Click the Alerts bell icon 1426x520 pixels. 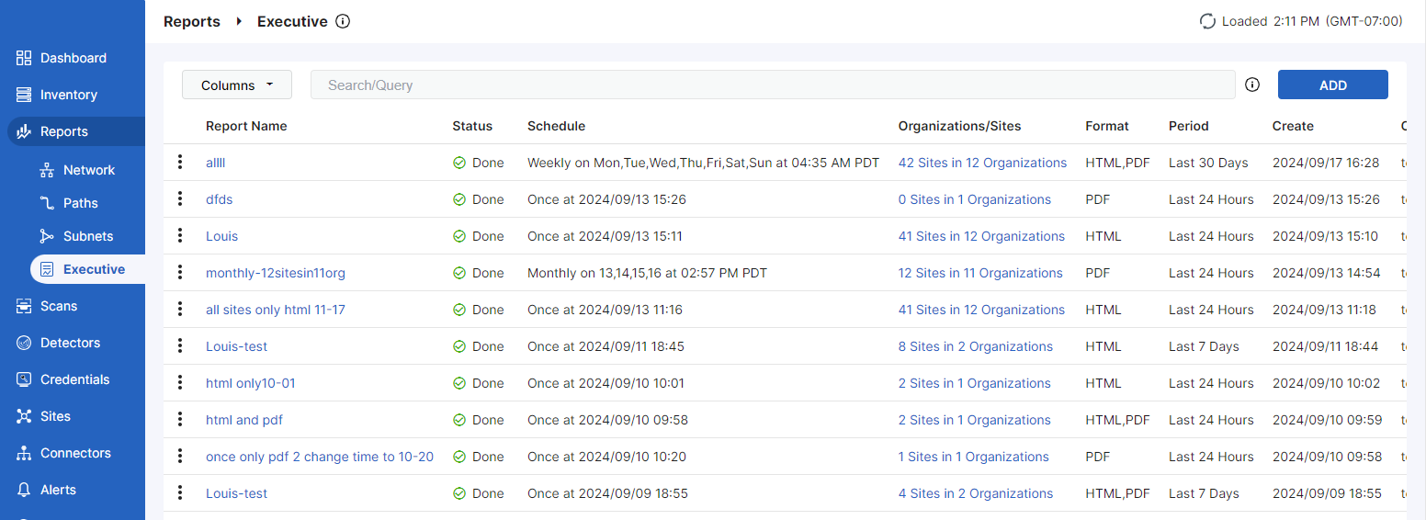tap(24, 490)
